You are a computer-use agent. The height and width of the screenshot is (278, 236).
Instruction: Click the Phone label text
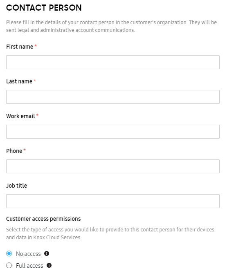[x=14, y=151]
